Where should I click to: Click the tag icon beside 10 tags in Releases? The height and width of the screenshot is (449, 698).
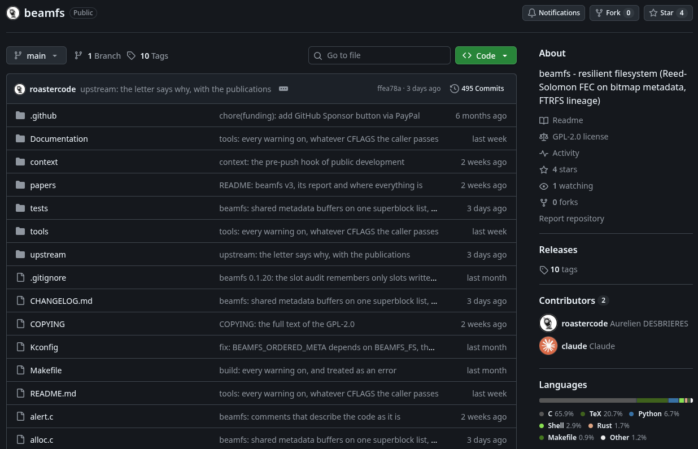(x=544, y=269)
